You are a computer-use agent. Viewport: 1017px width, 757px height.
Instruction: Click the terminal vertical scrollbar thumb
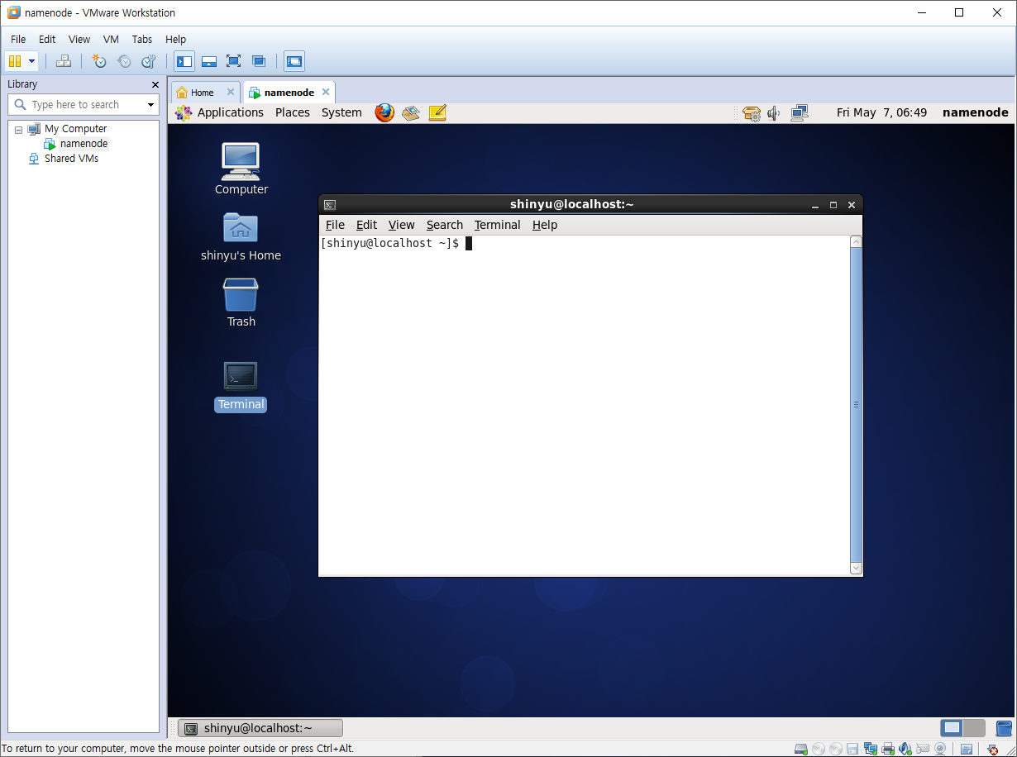856,405
